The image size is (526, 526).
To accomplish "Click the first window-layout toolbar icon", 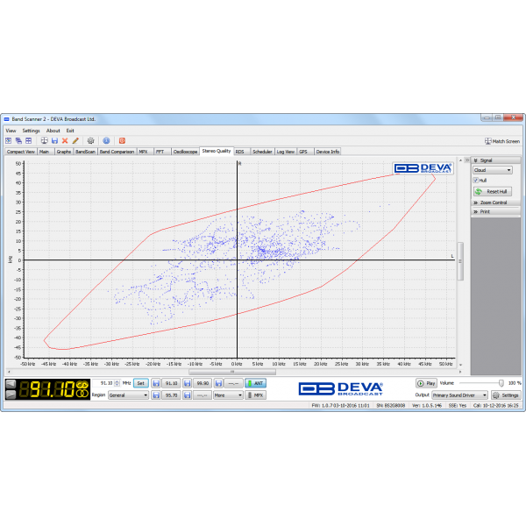I will tap(9, 140).
